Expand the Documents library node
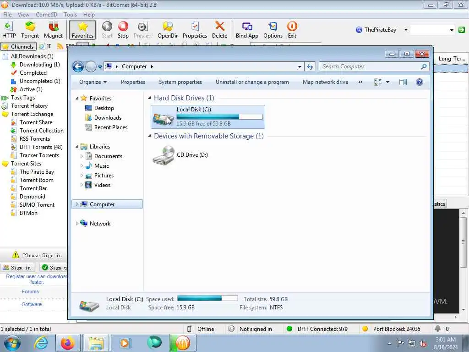The width and height of the screenshot is (469, 352). 82,156
